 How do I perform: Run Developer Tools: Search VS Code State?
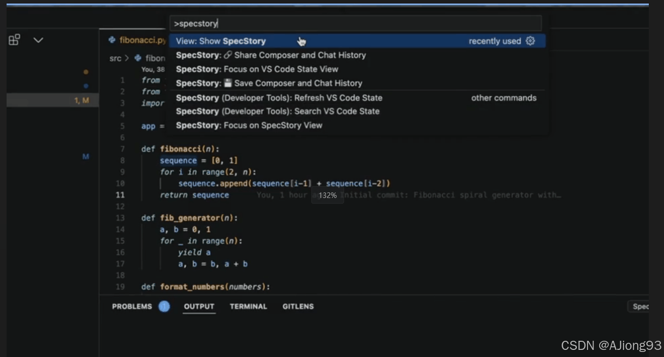pos(357,111)
